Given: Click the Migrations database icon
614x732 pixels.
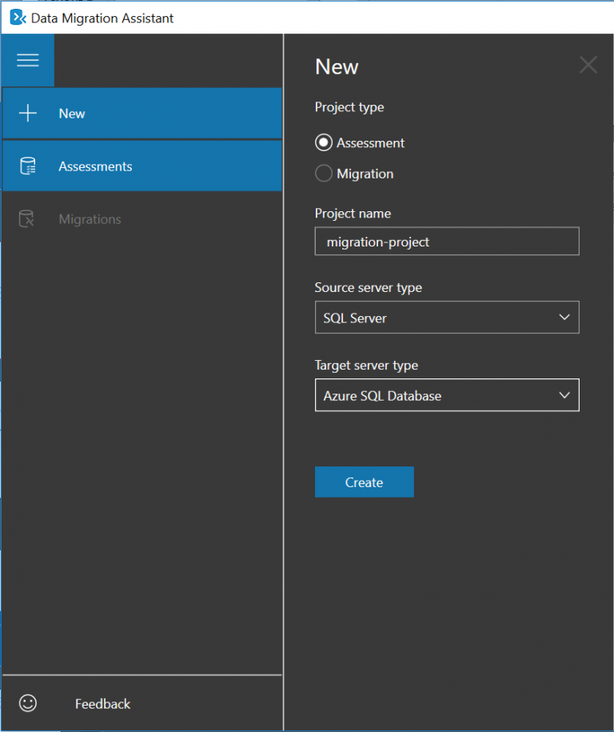Looking at the screenshot, I should click(27, 218).
